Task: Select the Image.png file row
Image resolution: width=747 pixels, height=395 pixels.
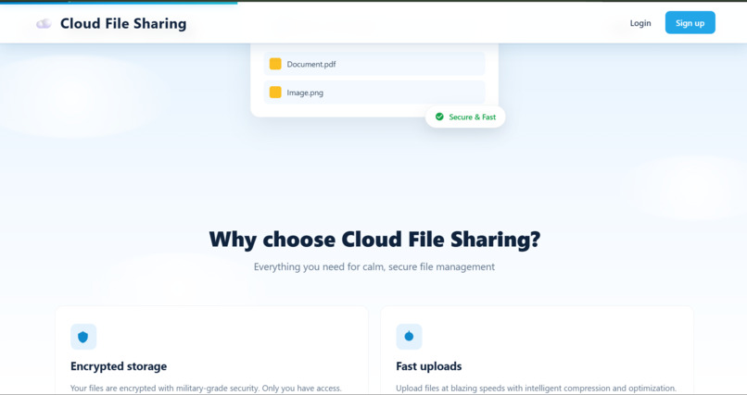Action: [x=374, y=93]
